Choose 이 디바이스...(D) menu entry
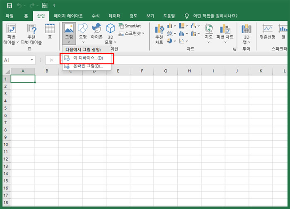This screenshot has height=209, width=290. coord(87,58)
